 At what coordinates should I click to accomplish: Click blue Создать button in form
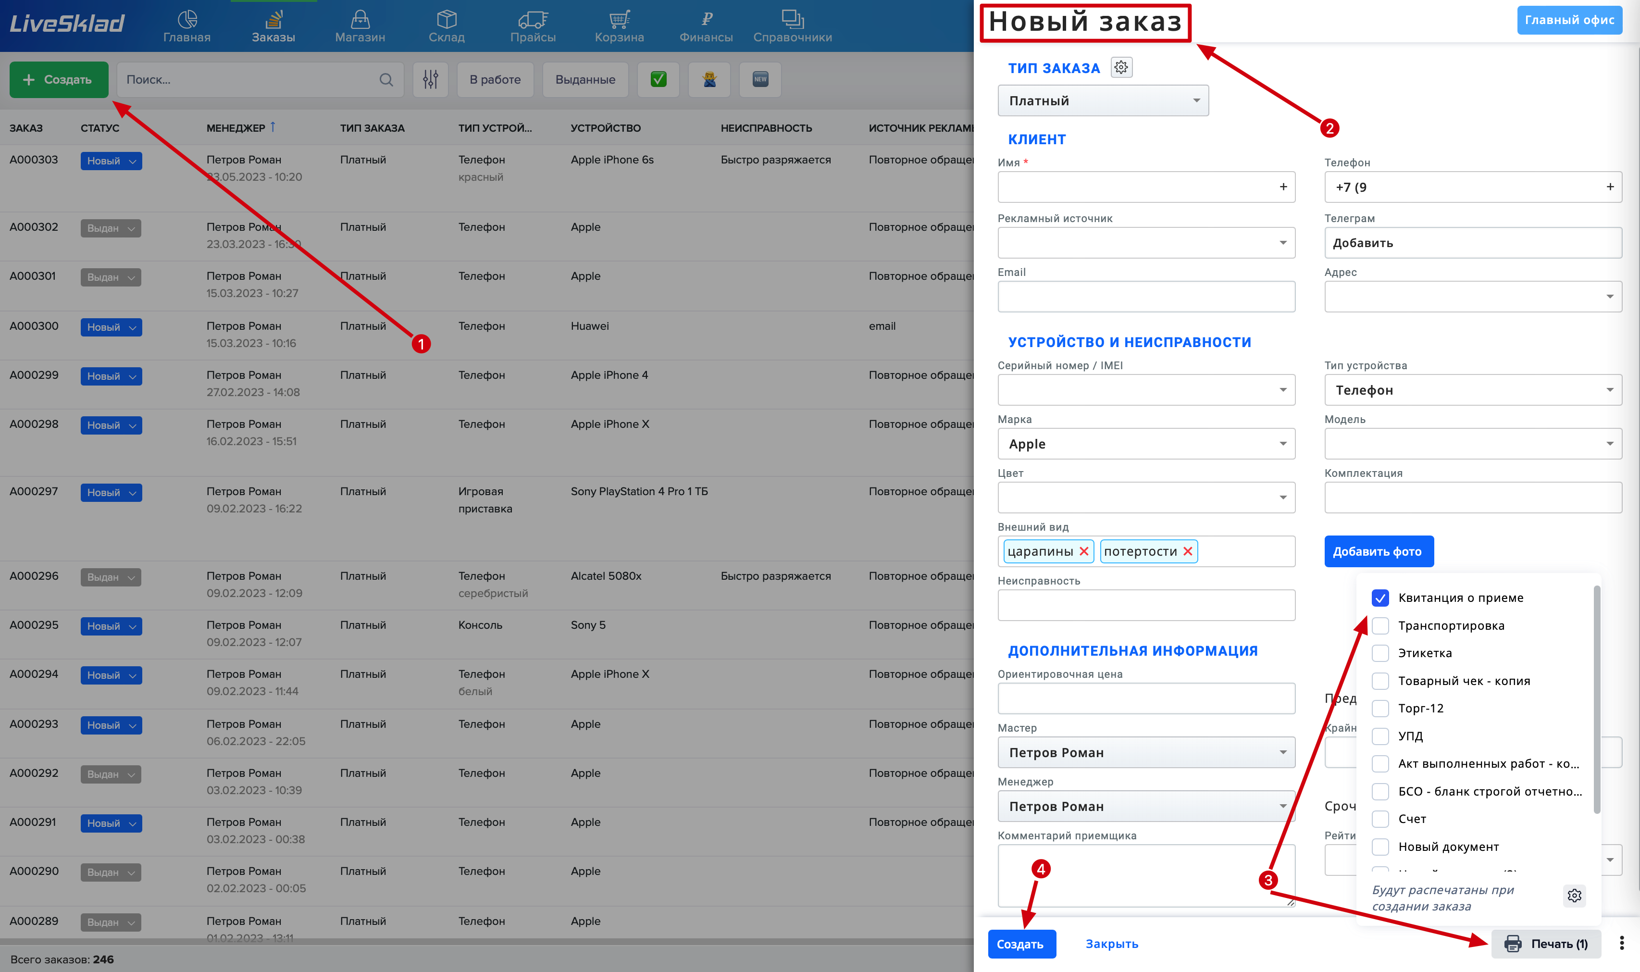pos(1021,944)
